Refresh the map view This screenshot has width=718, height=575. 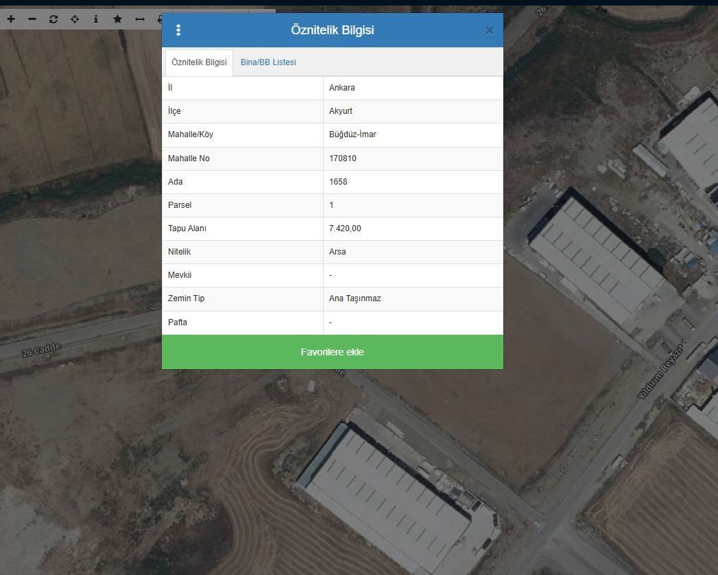[53, 19]
